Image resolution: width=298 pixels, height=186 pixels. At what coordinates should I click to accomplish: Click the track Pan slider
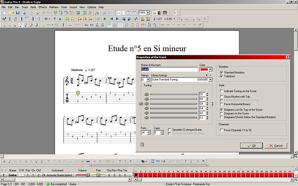98,175
